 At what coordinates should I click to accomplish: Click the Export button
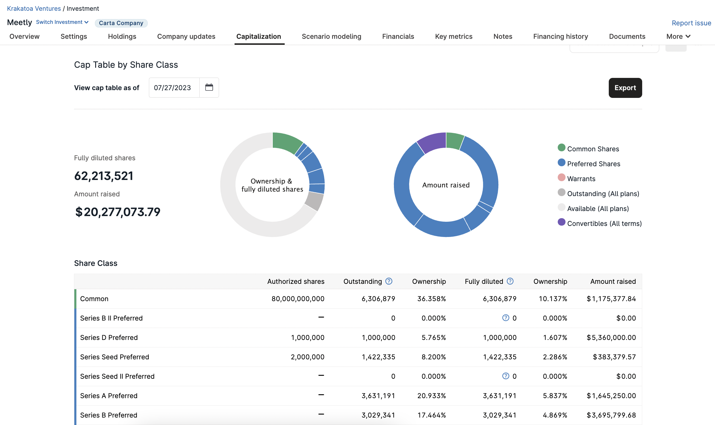[625, 88]
